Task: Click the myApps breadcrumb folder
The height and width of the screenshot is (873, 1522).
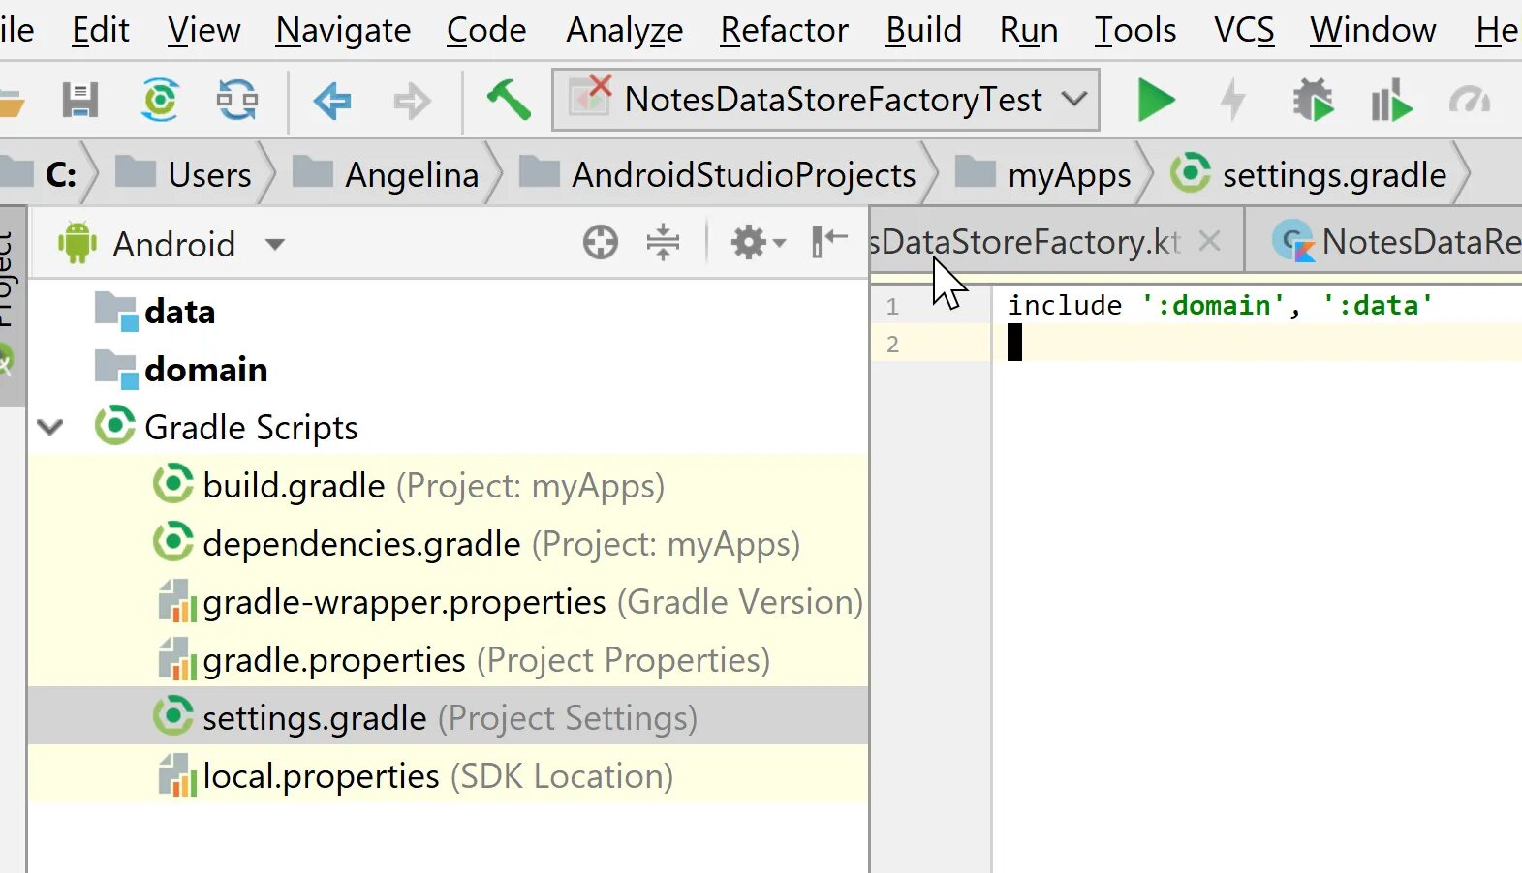Action: coord(1043,174)
